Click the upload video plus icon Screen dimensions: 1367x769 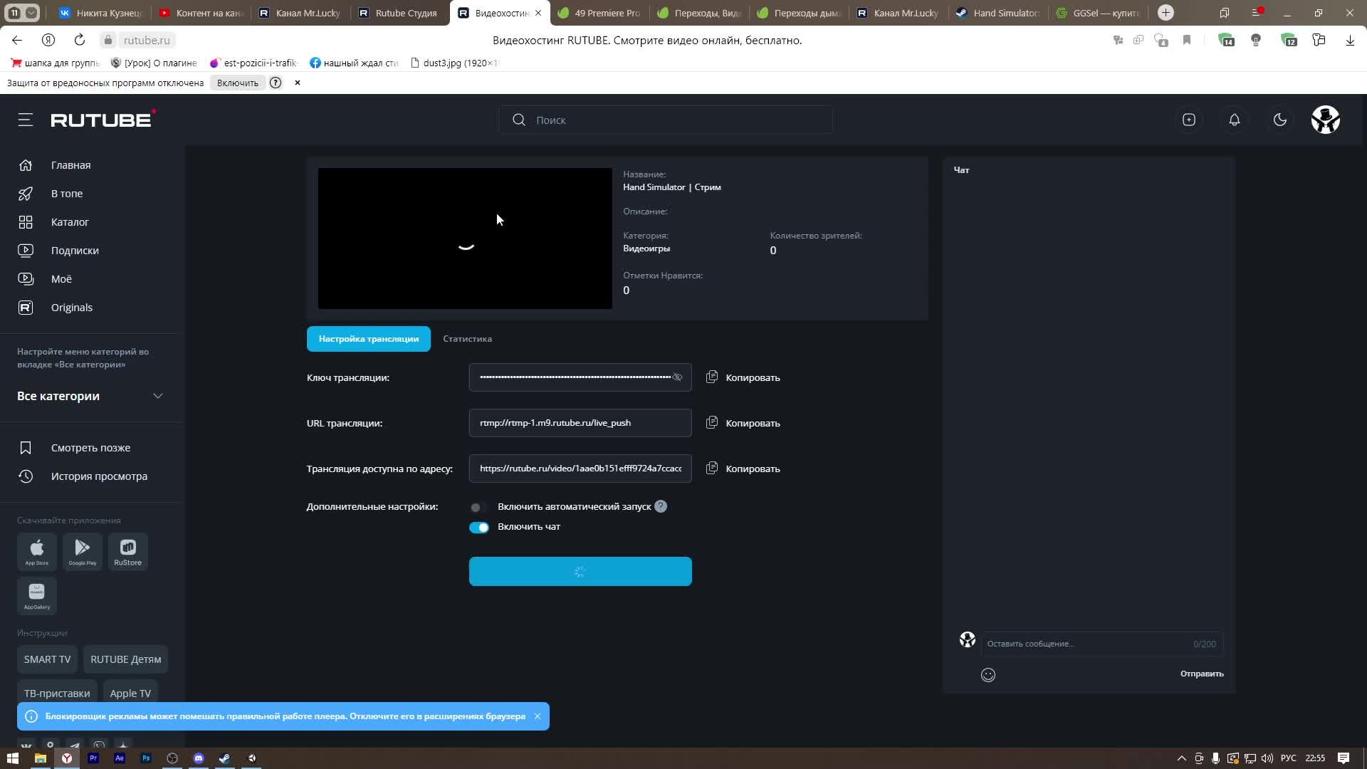[1189, 120]
